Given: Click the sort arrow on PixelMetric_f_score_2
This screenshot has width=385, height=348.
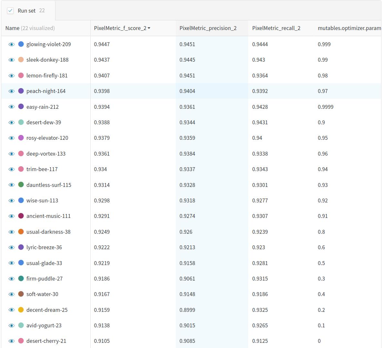Looking at the screenshot, I should pyautogui.click(x=149, y=28).
